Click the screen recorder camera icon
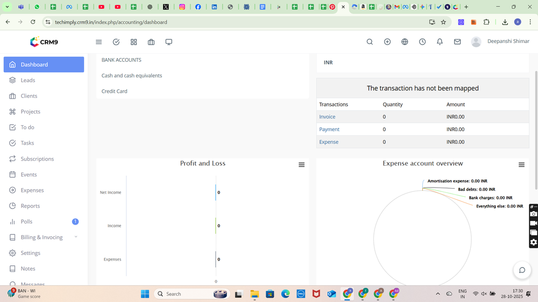The width and height of the screenshot is (538, 302). [x=534, y=214]
